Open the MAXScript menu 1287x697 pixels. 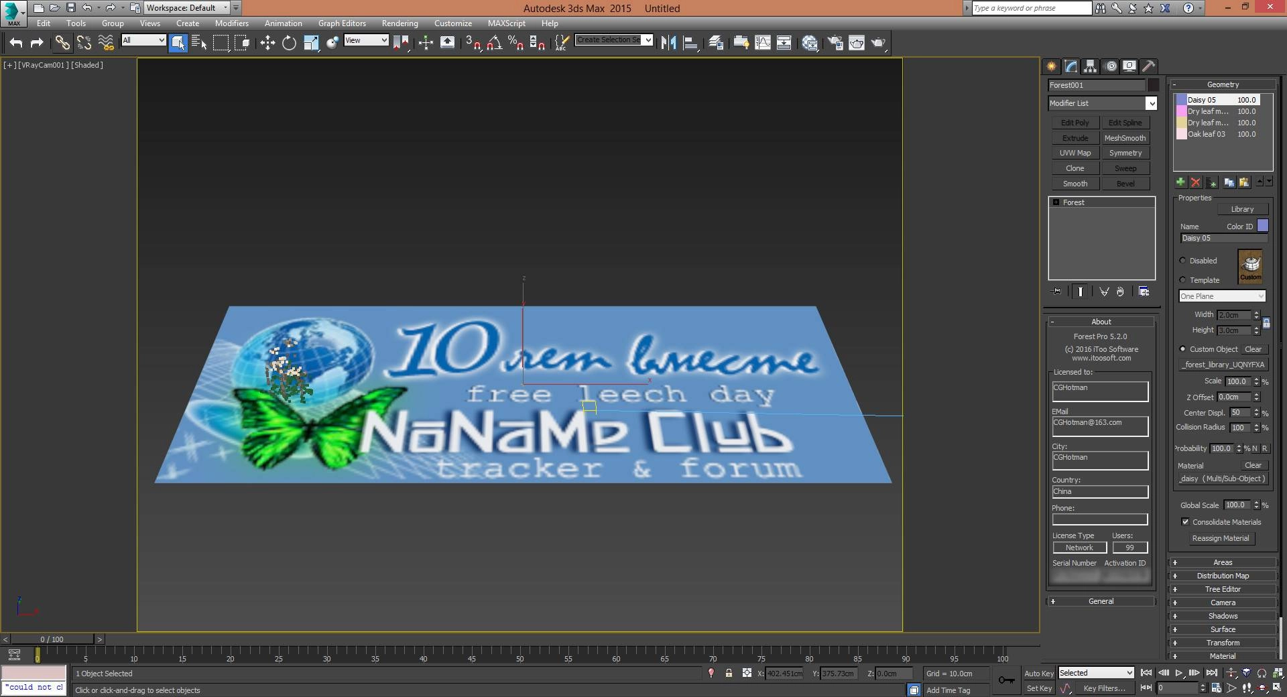coord(507,23)
